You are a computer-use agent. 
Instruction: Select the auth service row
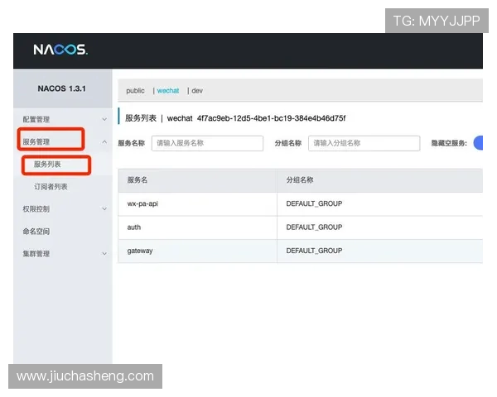click(x=134, y=227)
